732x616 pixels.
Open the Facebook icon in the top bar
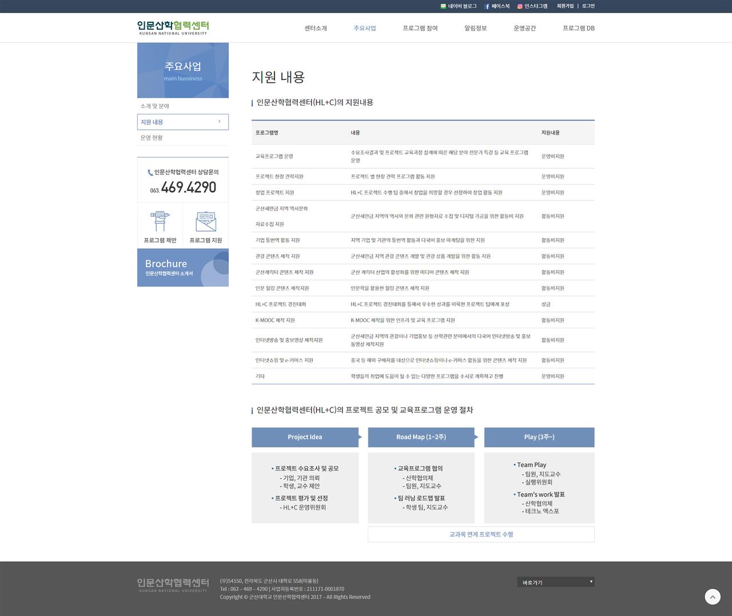tap(487, 6)
